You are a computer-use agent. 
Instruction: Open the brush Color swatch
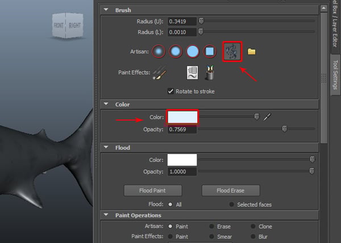coord(182,117)
